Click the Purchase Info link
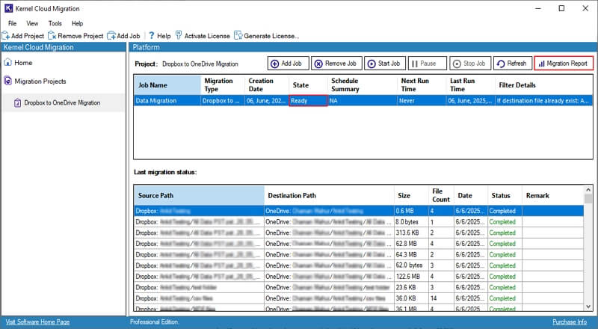The width and height of the screenshot is (598, 329). 570,322
